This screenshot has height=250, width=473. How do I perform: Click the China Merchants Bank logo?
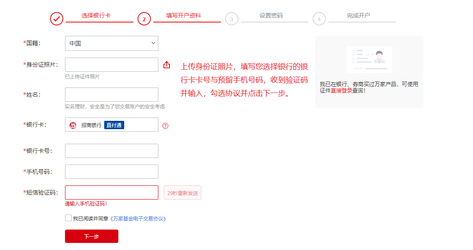[73, 125]
